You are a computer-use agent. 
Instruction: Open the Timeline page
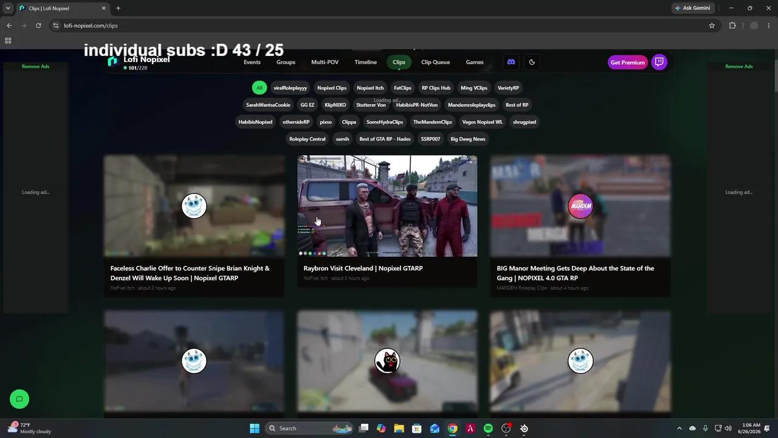[365, 62]
